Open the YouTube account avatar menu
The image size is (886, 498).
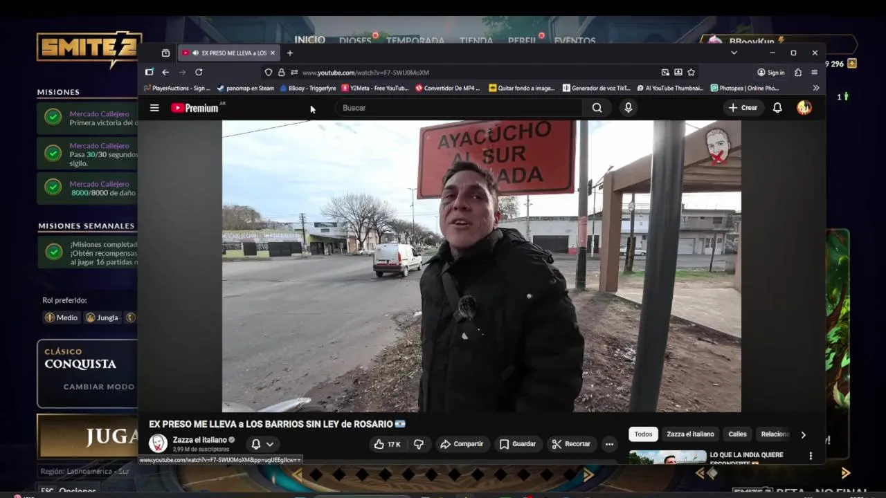pos(804,108)
